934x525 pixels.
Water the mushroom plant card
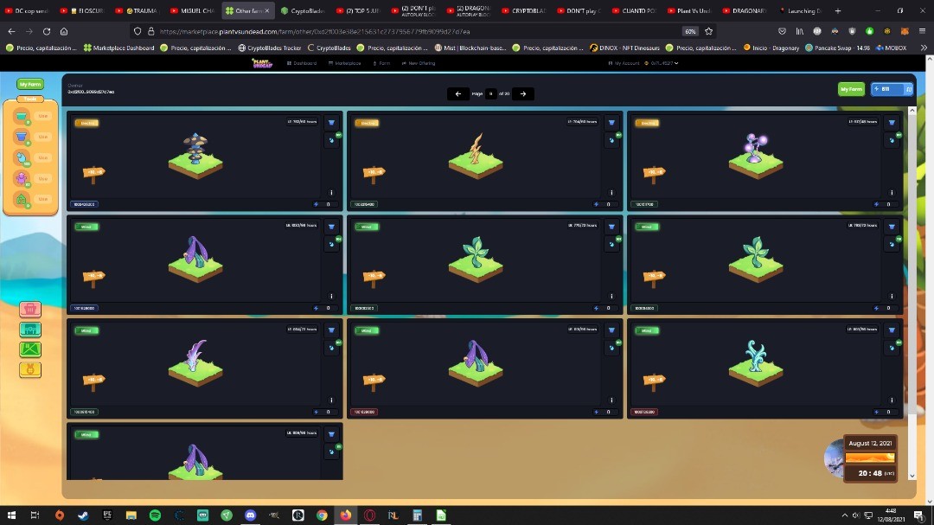332,140
